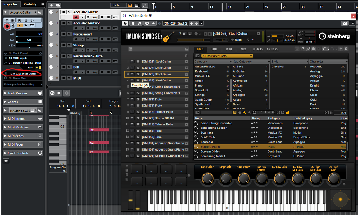358x215 pixels.
Task: Click the red Record Enable button in Inspector
Action: click(7, 26)
